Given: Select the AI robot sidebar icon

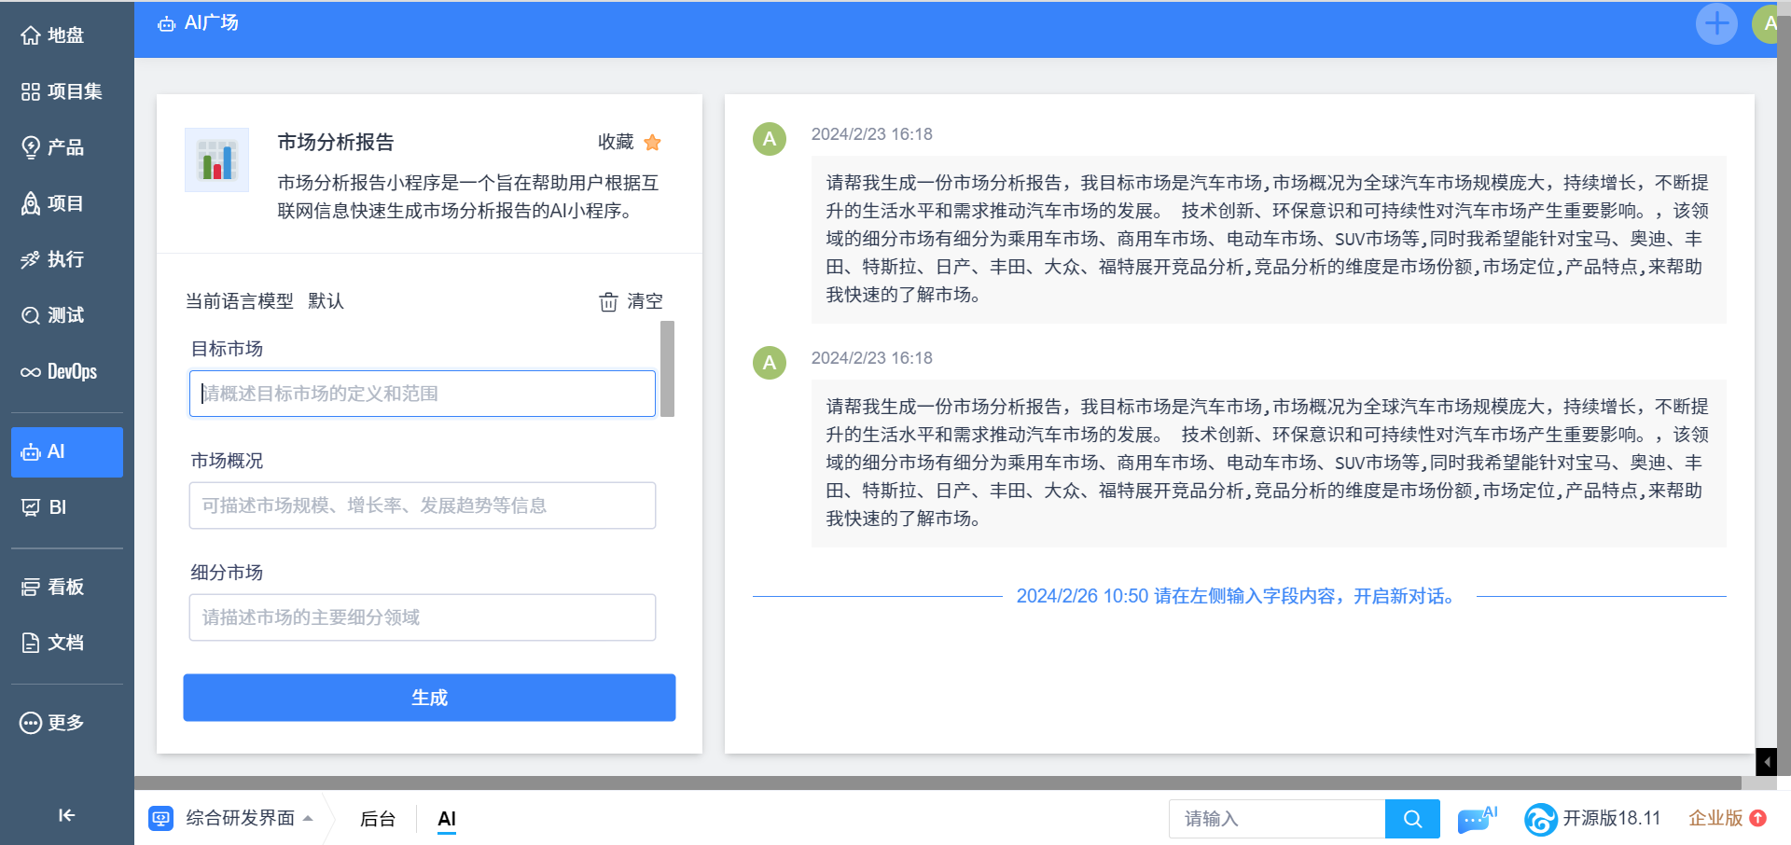Looking at the screenshot, I should click(x=31, y=452).
